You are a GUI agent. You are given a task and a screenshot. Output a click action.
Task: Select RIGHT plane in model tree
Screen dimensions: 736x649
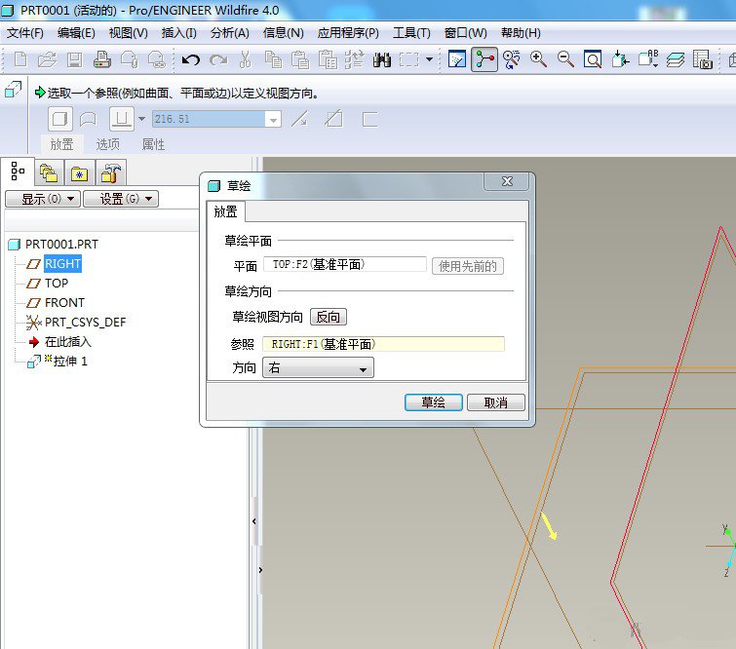(x=62, y=264)
